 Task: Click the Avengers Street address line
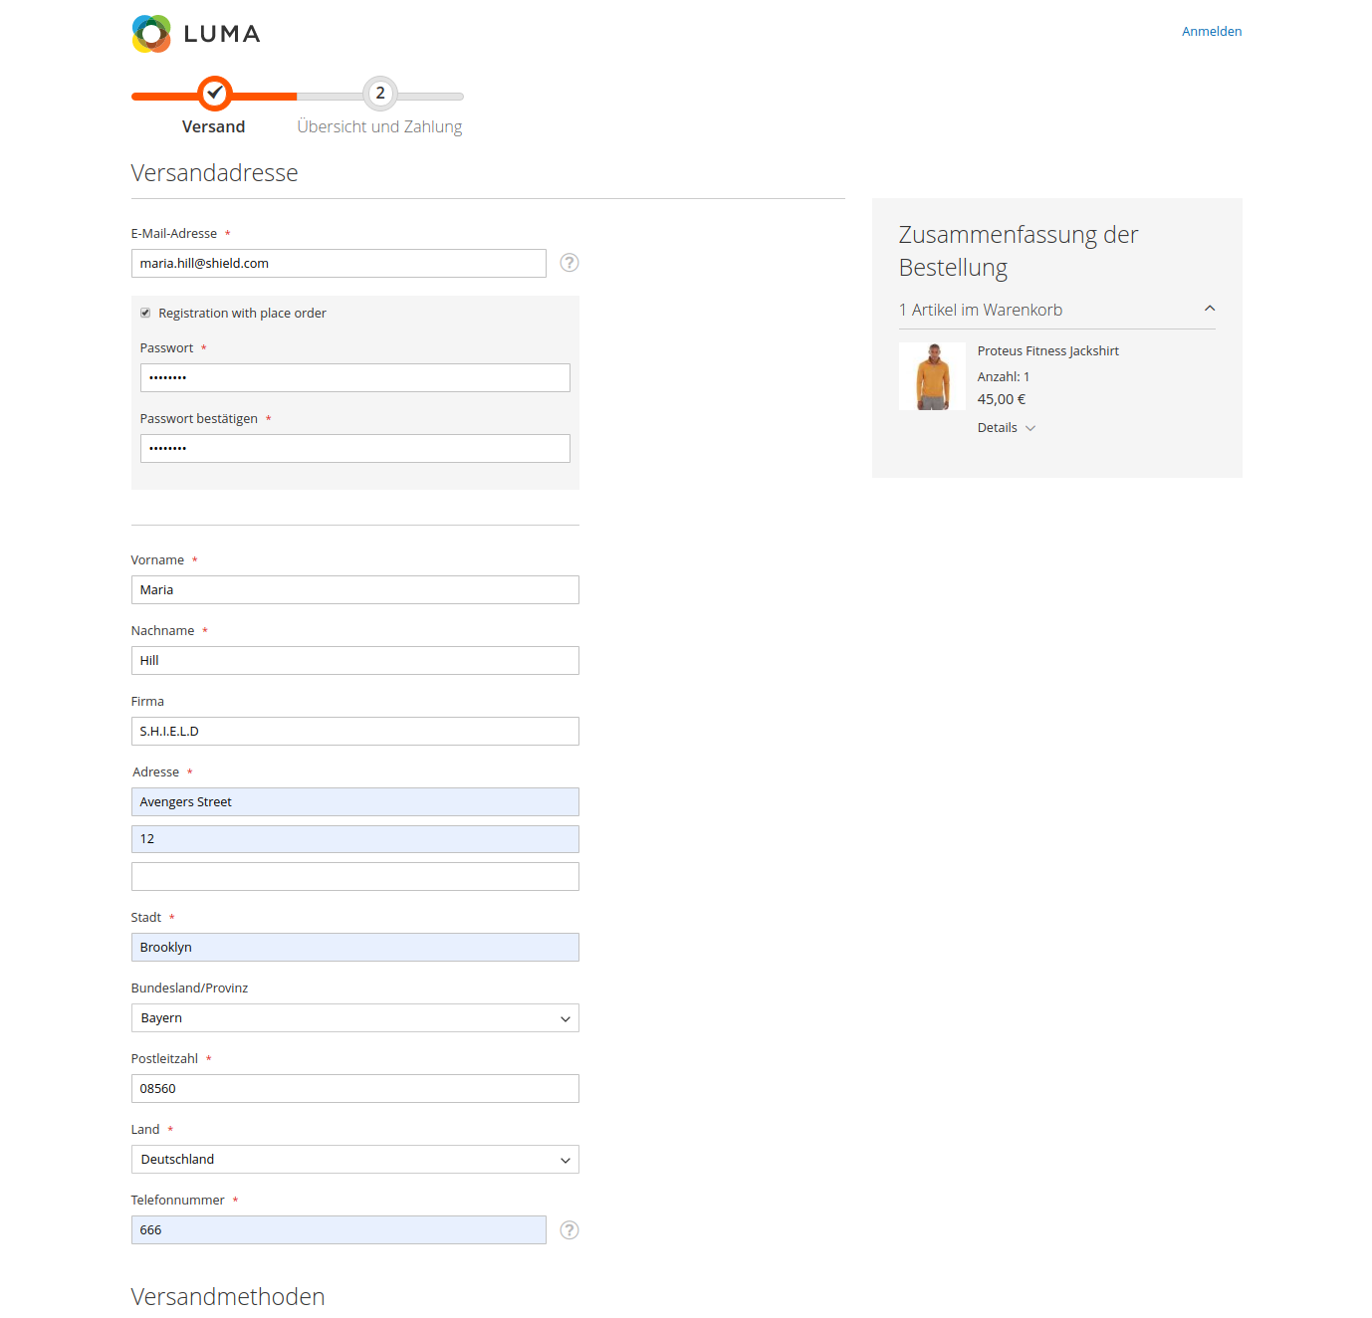click(355, 802)
